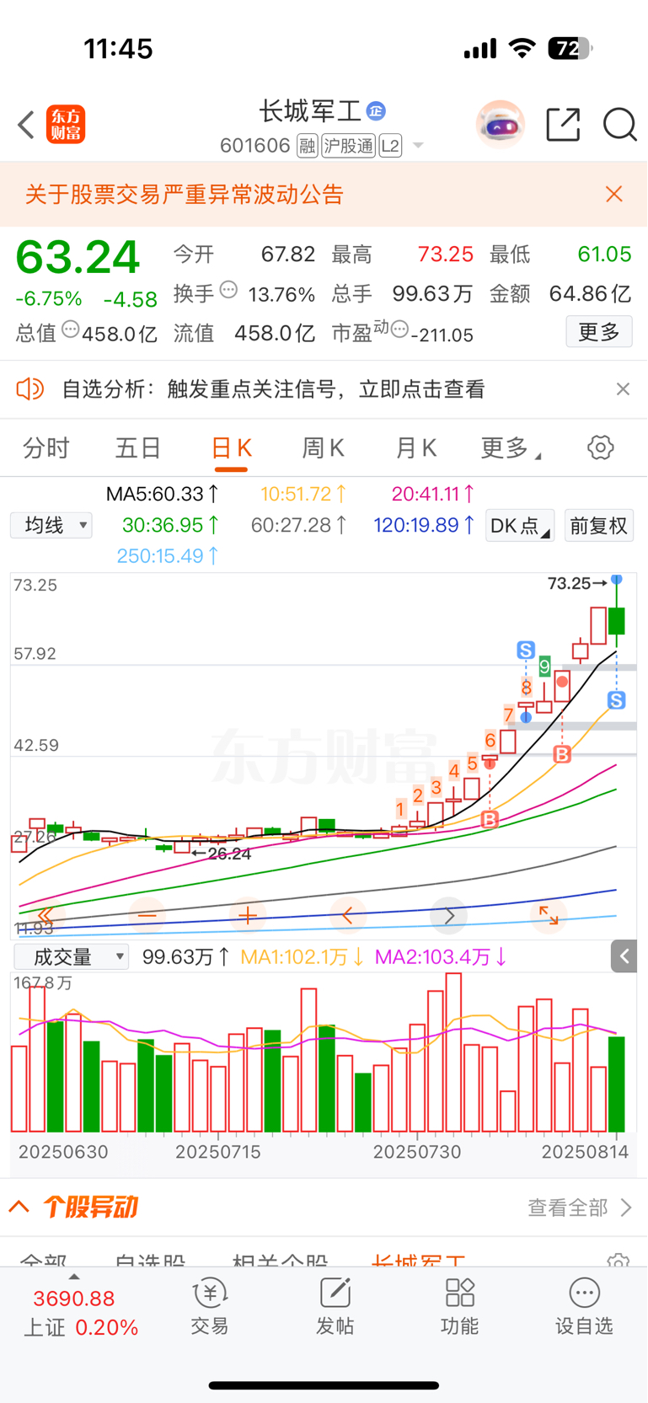Open the 关于股票交易严重异常波动公告 announcement

coord(185,195)
